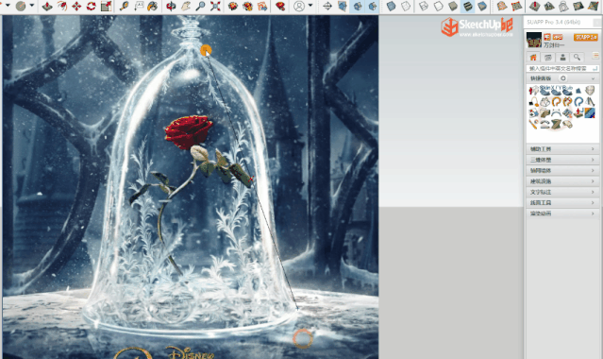This screenshot has width=603, height=359.
Task: Switch to the Wireframe style
Action: point(424,7)
